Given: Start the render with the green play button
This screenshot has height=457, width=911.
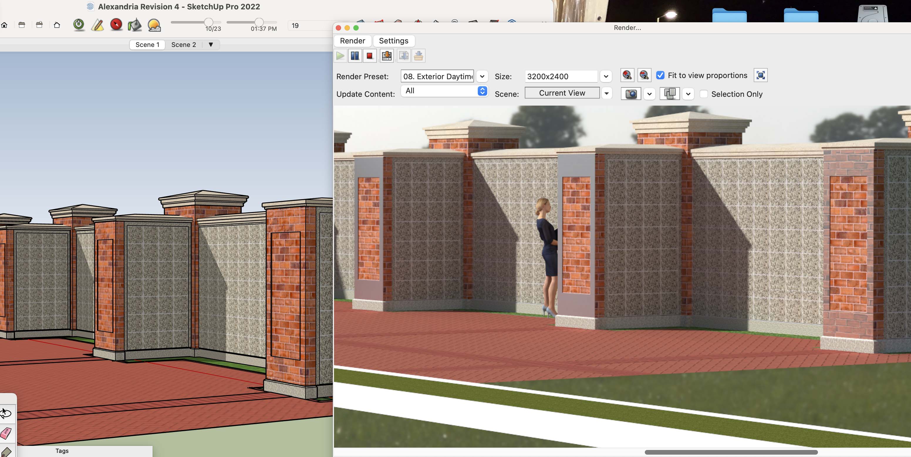Looking at the screenshot, I should click(x=340, y=56).
